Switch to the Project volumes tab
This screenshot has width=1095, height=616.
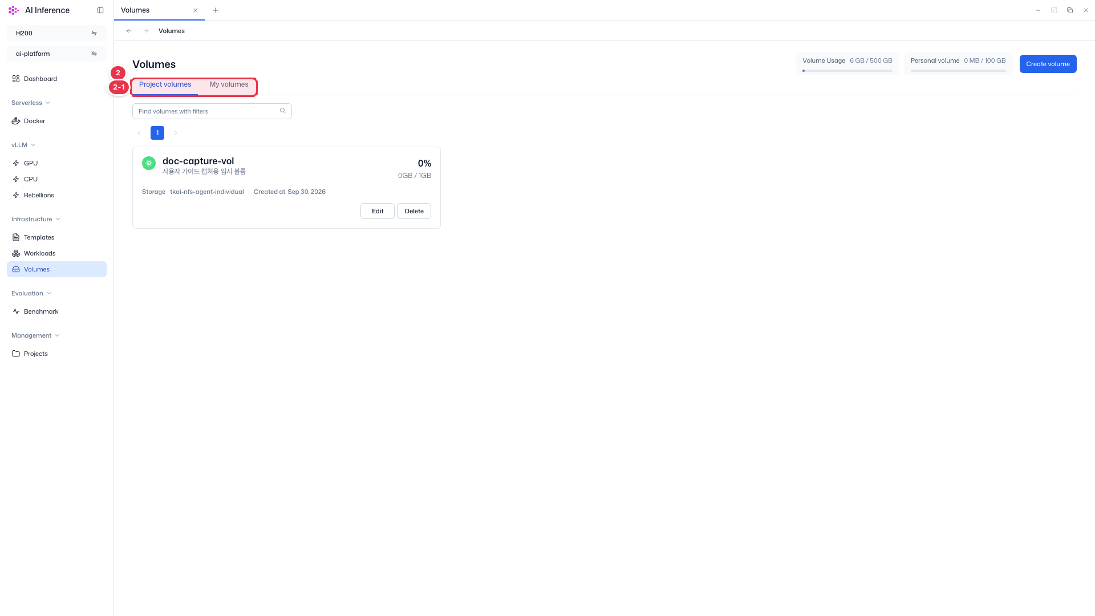165,84
